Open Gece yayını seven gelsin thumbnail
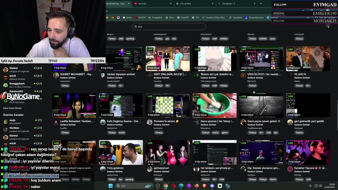Image resolution: width=338 pixels, height=190 pixels. click(261, 105)
